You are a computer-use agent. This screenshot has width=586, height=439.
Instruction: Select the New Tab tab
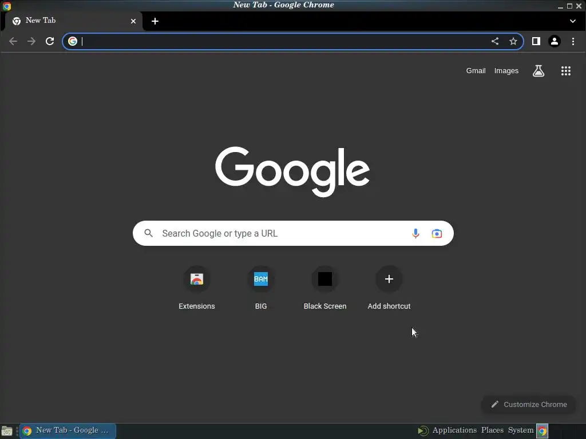[x=73, y=21]
